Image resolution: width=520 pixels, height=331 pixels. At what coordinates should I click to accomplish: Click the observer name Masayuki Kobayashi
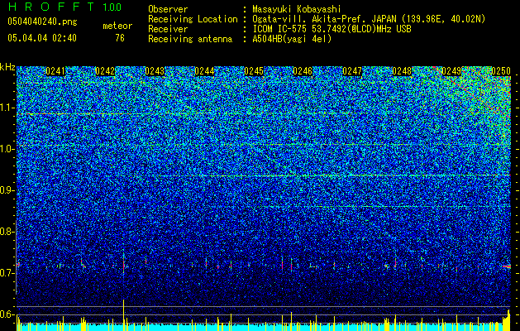pos(297,9)
